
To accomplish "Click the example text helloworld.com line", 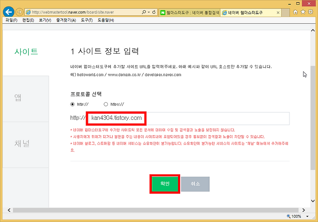I will click(x=126, y=75).
